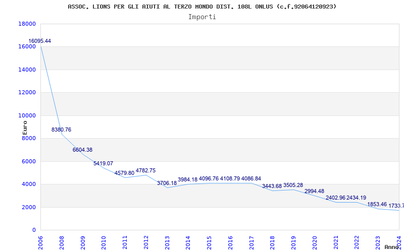Screen dimensions: 404x252
Task: Click y-axis tick value 14000
Action: click(27, 70)
